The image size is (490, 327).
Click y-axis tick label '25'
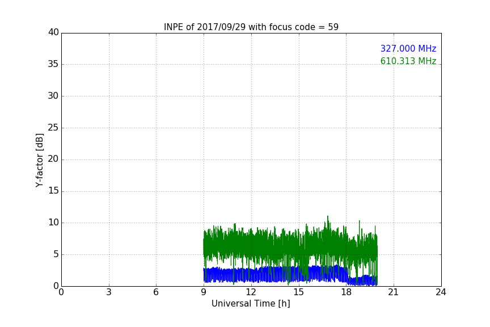53,127
